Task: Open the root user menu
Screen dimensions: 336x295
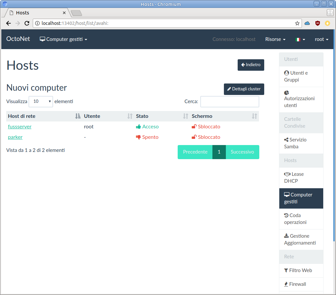Action: coord(322,39)
